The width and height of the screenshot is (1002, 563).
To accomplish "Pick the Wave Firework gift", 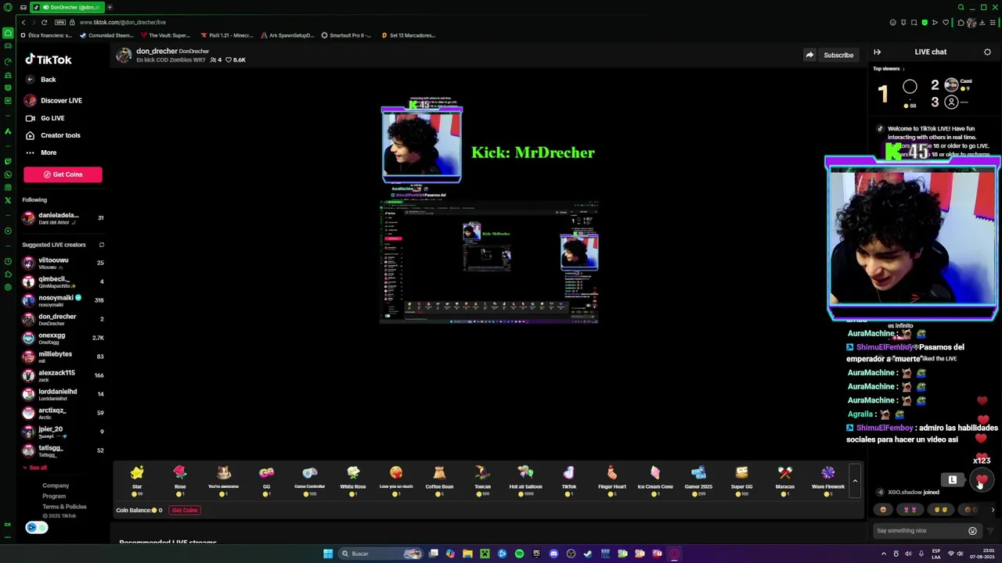I will [828, 479].
